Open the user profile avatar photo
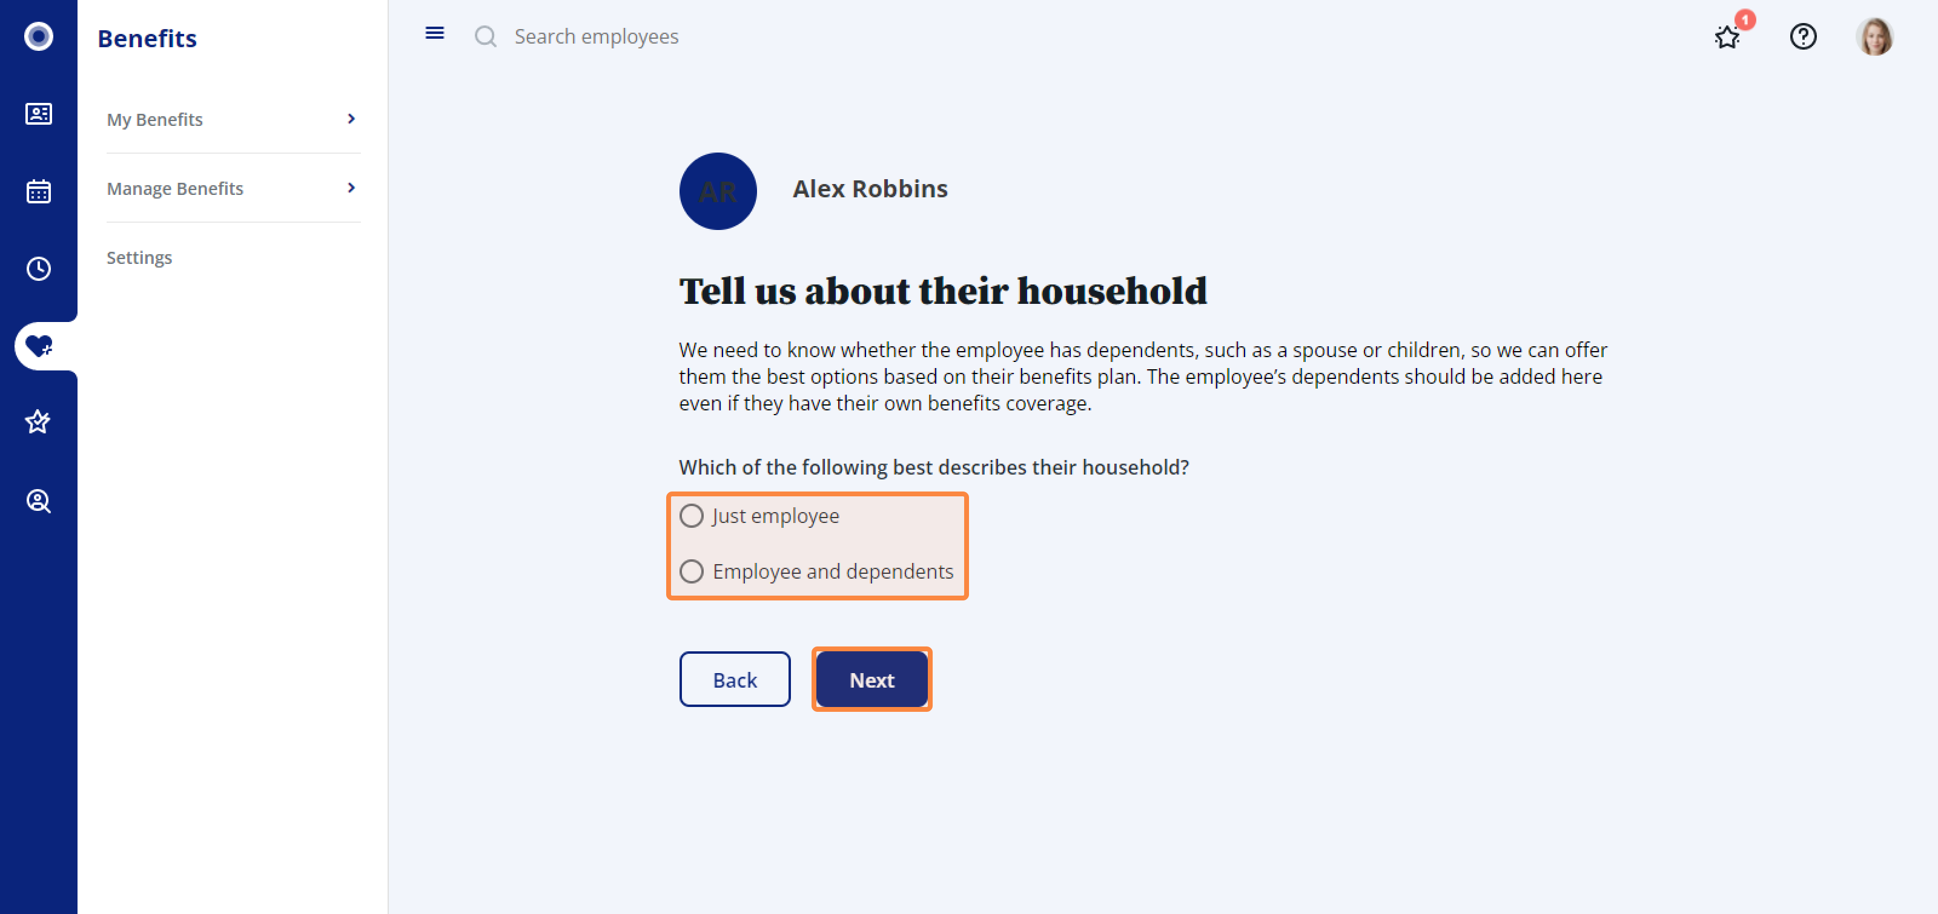The image size is (1938, 914). click(x=1873, y=37)
